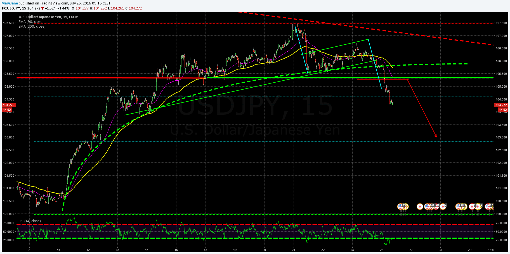Open the first US flag economic event icon
Viewport: 510px width, 254px height.
coord(400,207)
